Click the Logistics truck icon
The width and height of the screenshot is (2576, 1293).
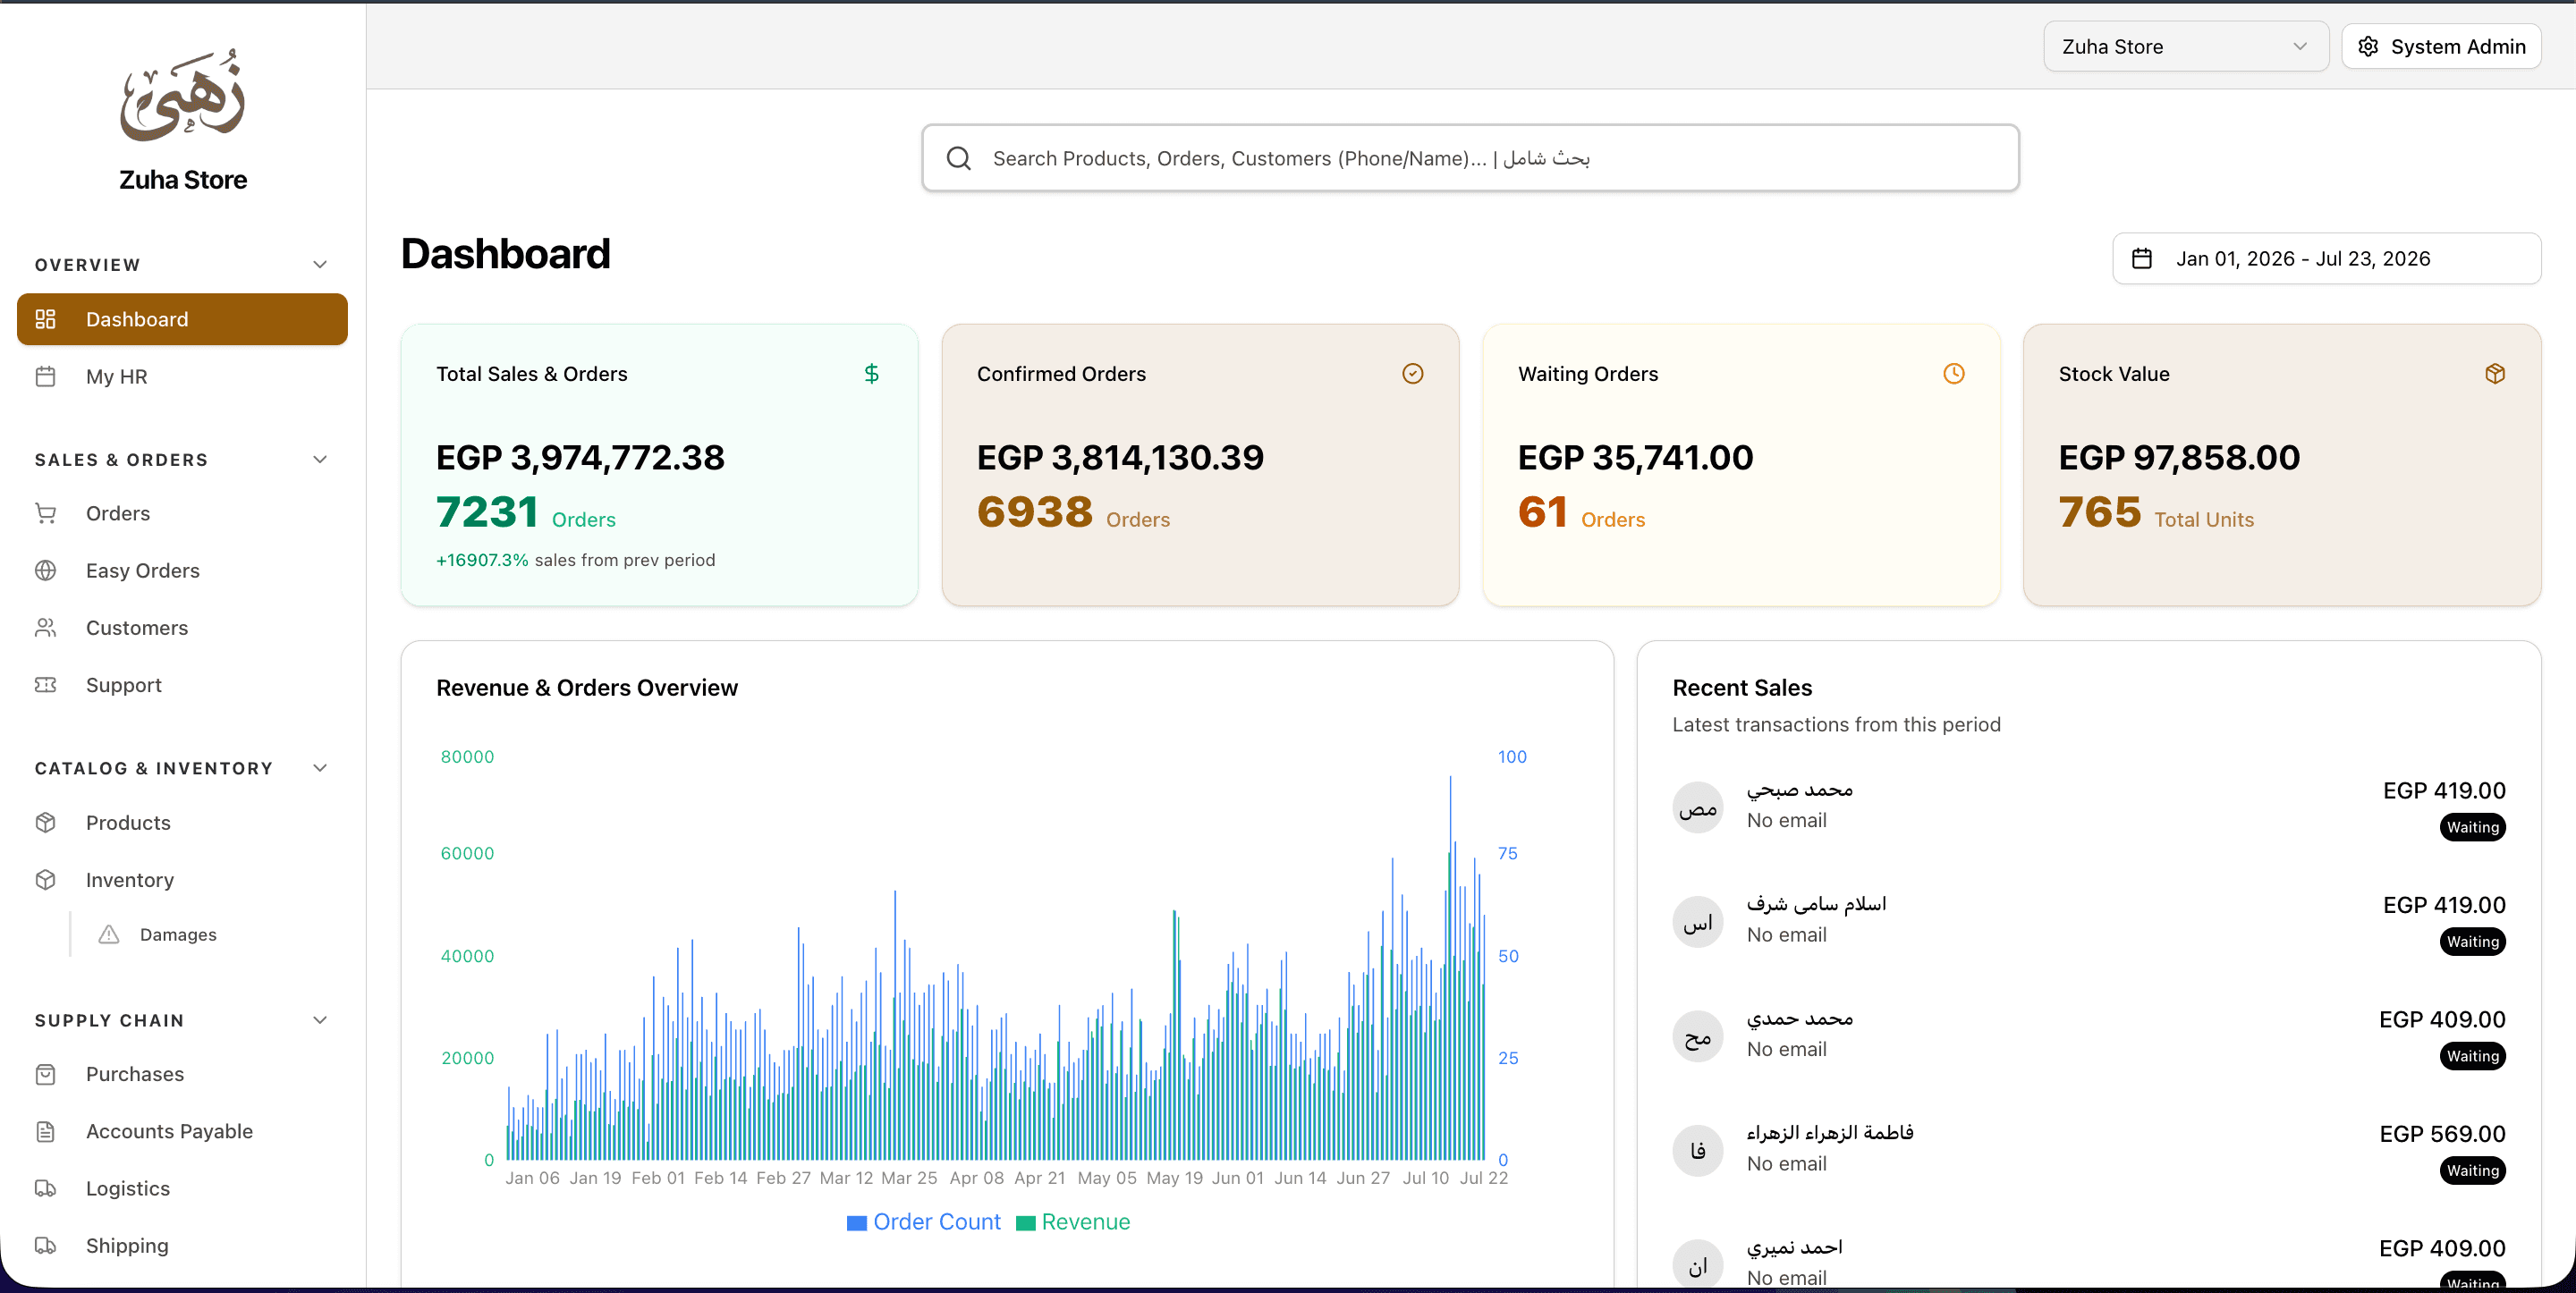(45, 1188)
